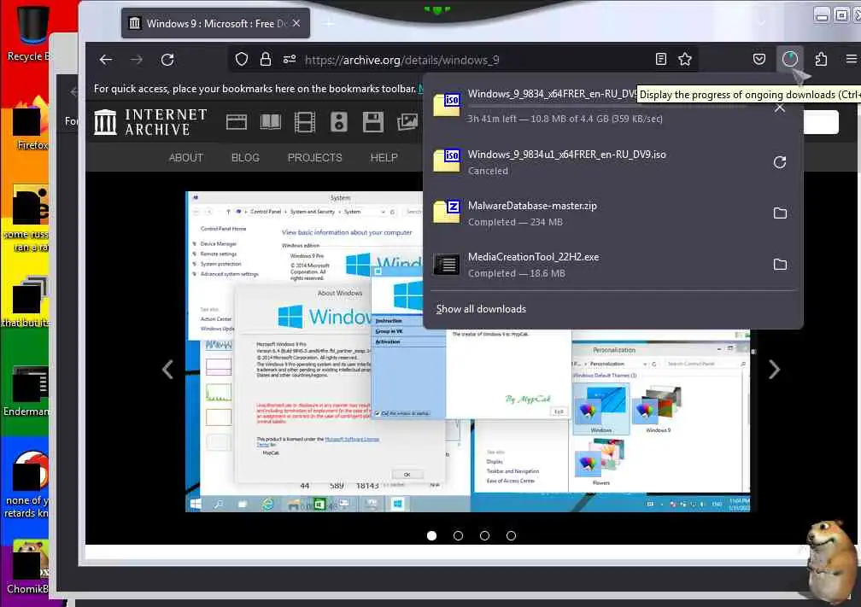Show MediaCreationTool_22H2.exe in folder

(x=780, y=265)
